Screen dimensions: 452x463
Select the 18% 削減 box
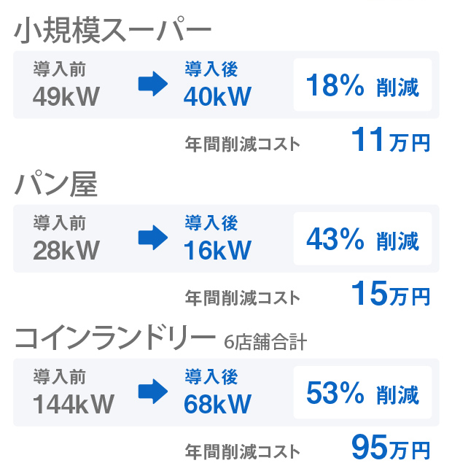pos(362,85)
